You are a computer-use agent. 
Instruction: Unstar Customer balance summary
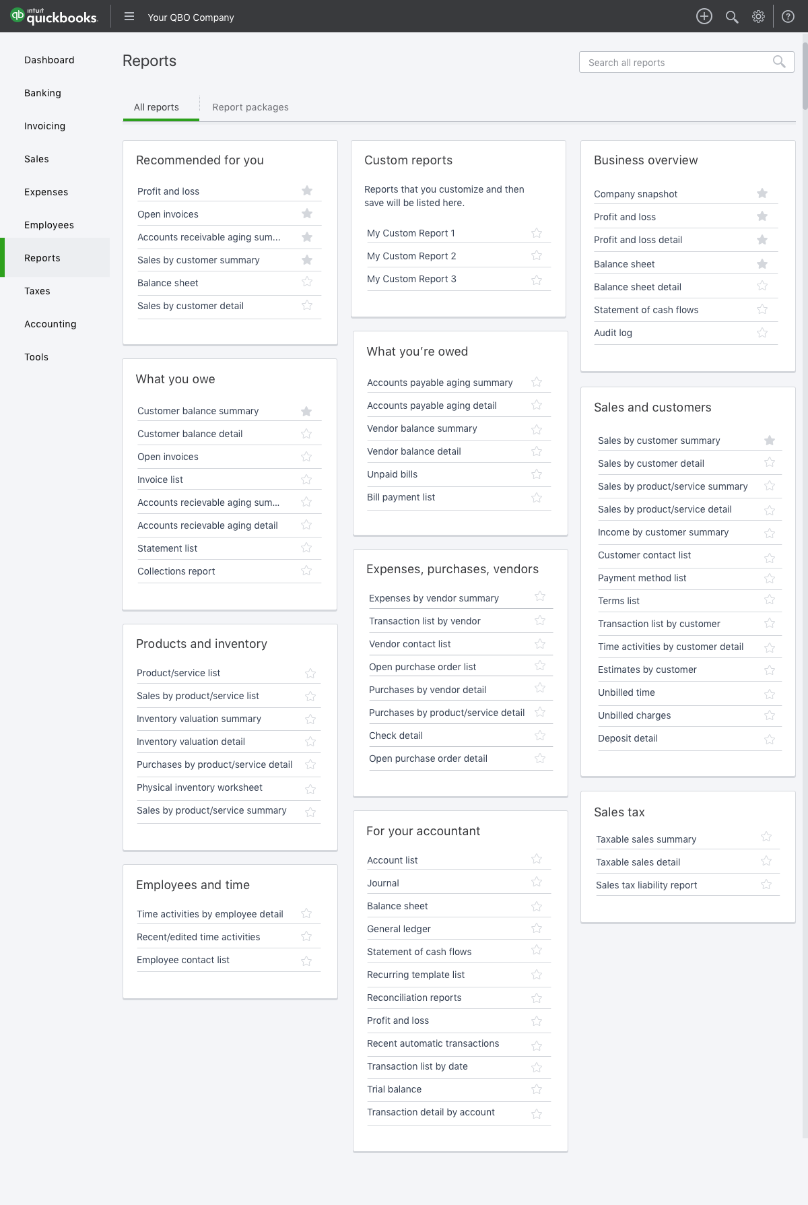pyautogui.click(x=306, y=411)
